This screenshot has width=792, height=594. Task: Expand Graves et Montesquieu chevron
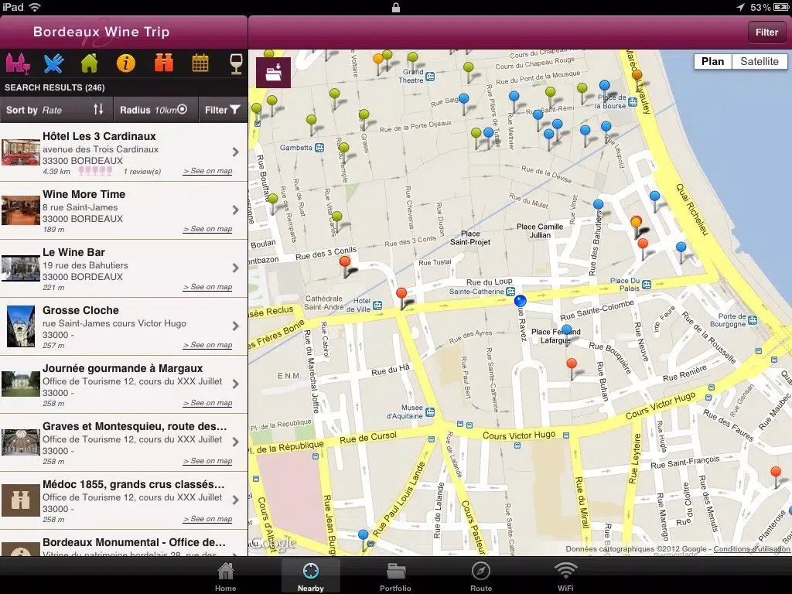(x=236, y=442)
